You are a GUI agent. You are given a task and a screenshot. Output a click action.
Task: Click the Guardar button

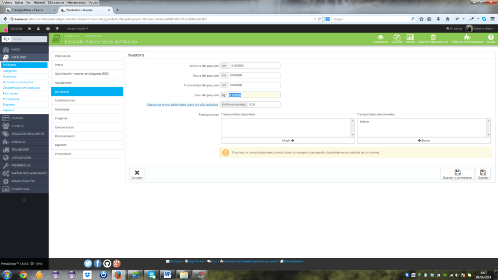click(x=483, y=174)
